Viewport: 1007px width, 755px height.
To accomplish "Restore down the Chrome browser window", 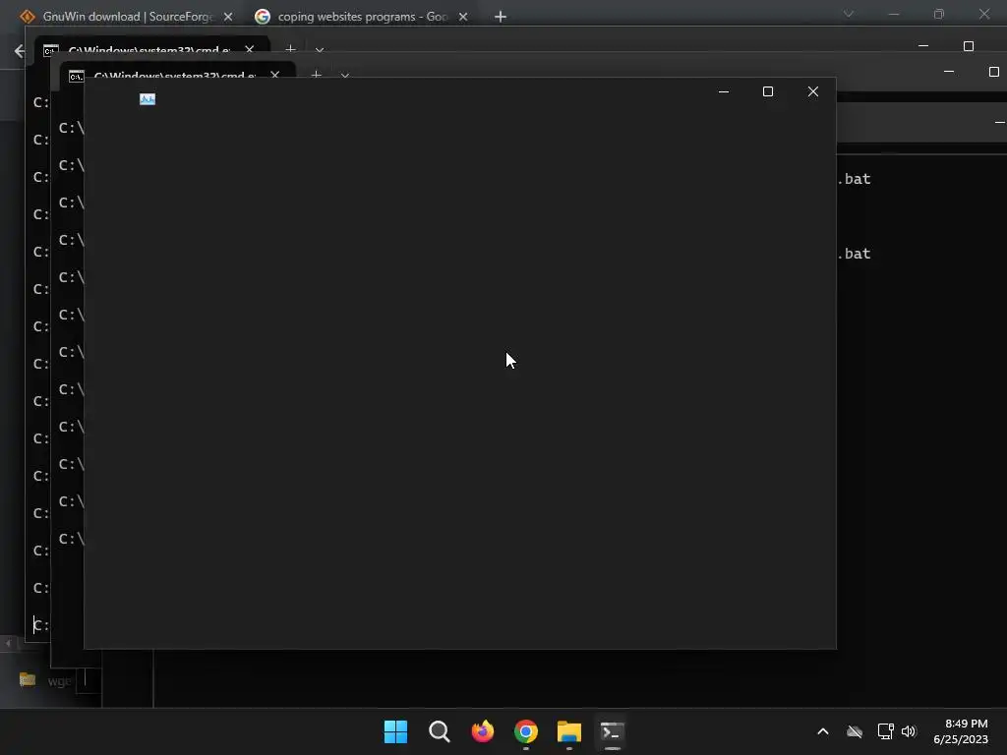I will pyautogui.click(x=939, y=14).
